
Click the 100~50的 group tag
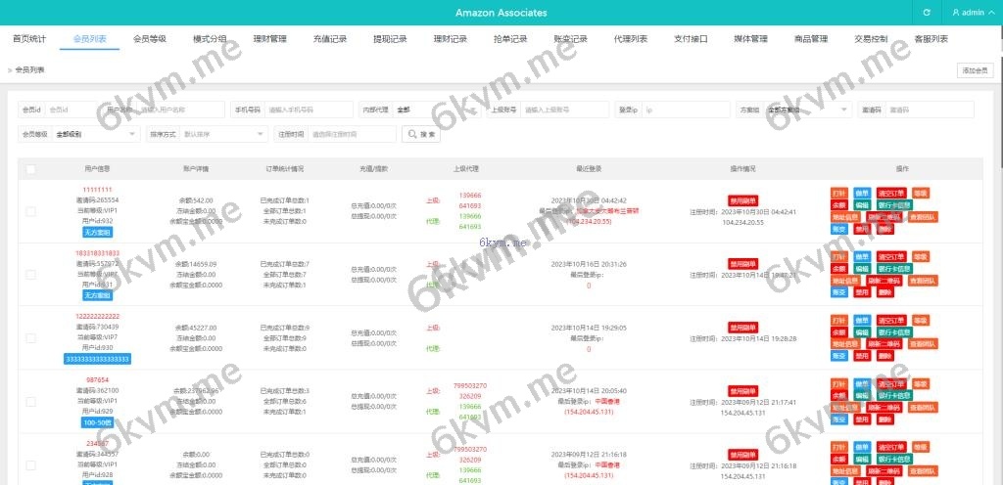97,422
